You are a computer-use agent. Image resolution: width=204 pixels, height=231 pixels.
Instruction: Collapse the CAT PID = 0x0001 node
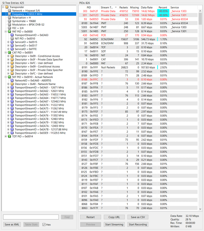6,53
